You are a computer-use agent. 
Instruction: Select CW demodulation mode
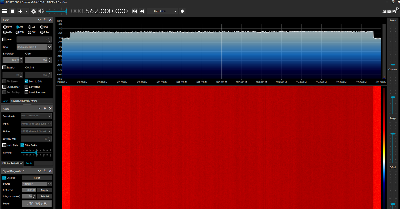point(32,32)
